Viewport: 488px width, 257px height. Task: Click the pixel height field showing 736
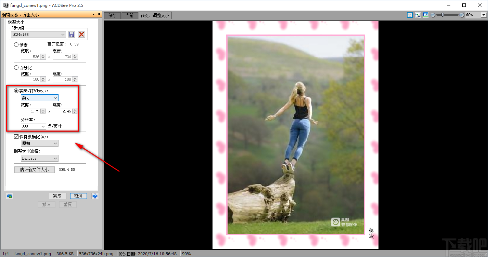62,57
